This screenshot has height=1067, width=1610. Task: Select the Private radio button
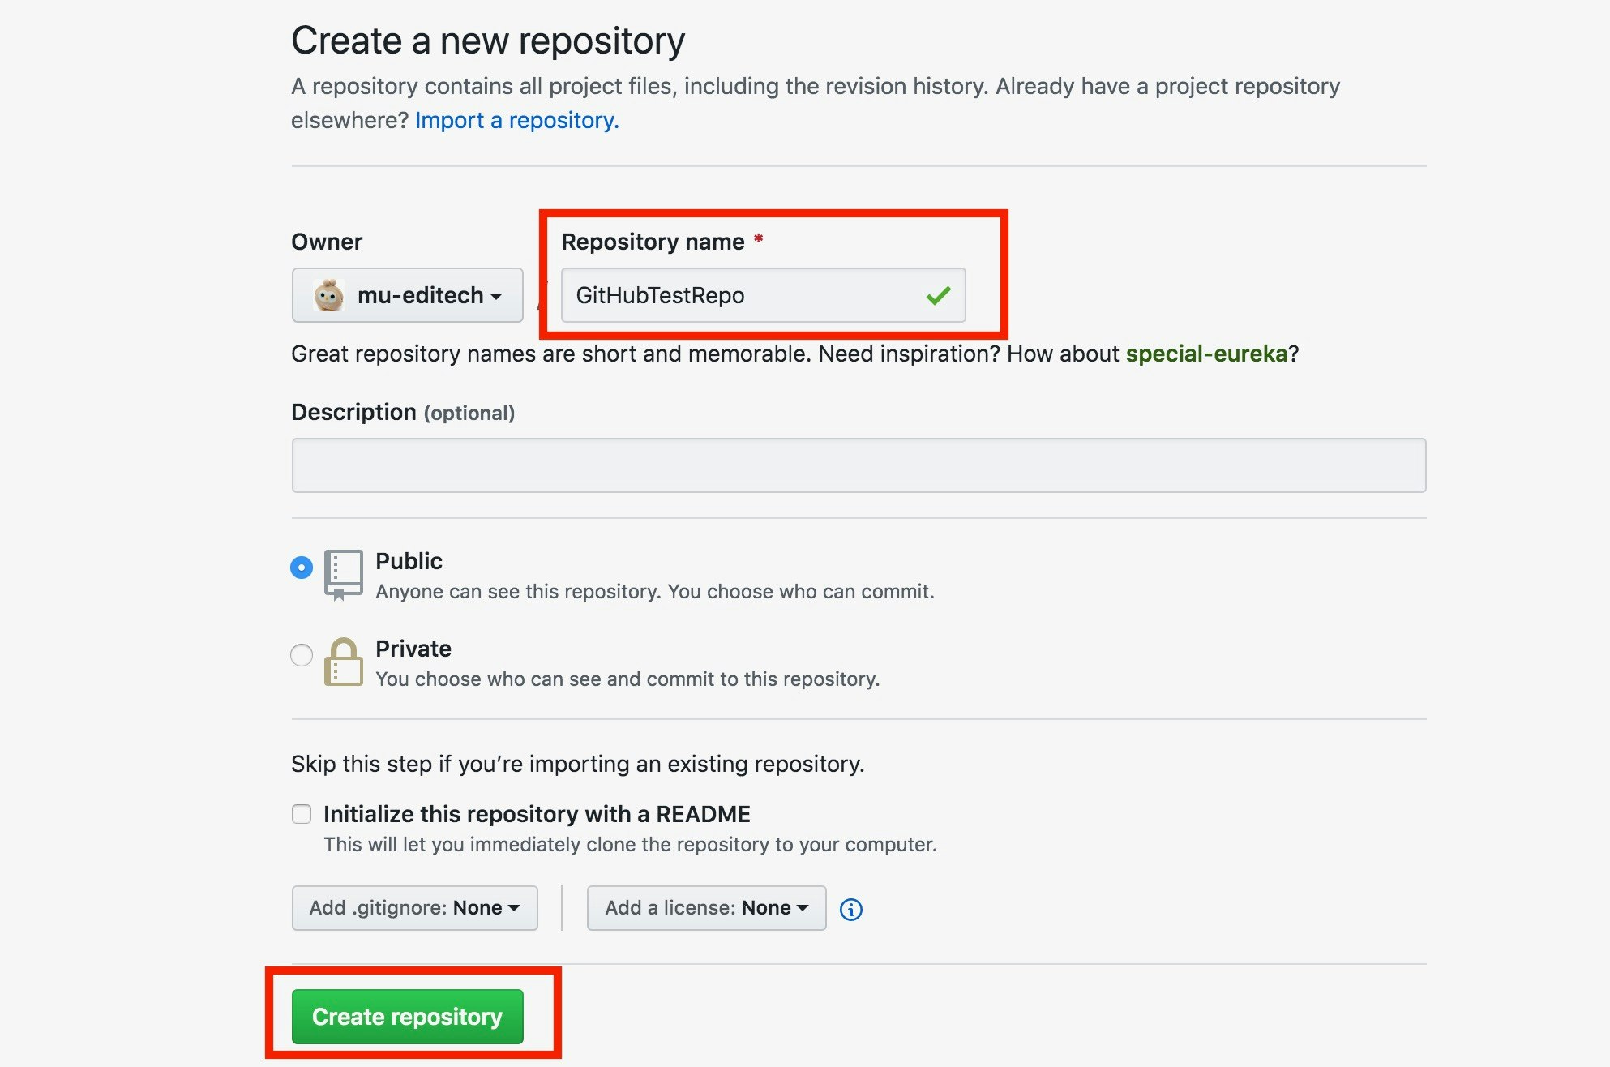point(302,655)
